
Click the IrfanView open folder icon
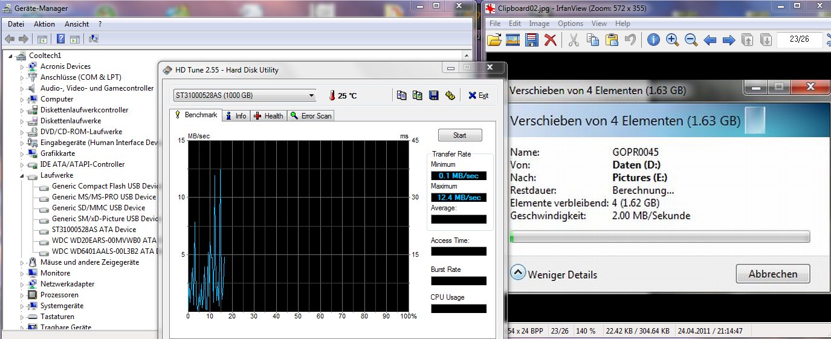click(494, 40)
